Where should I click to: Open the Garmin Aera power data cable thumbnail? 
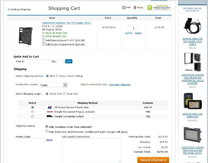point(192,26)
